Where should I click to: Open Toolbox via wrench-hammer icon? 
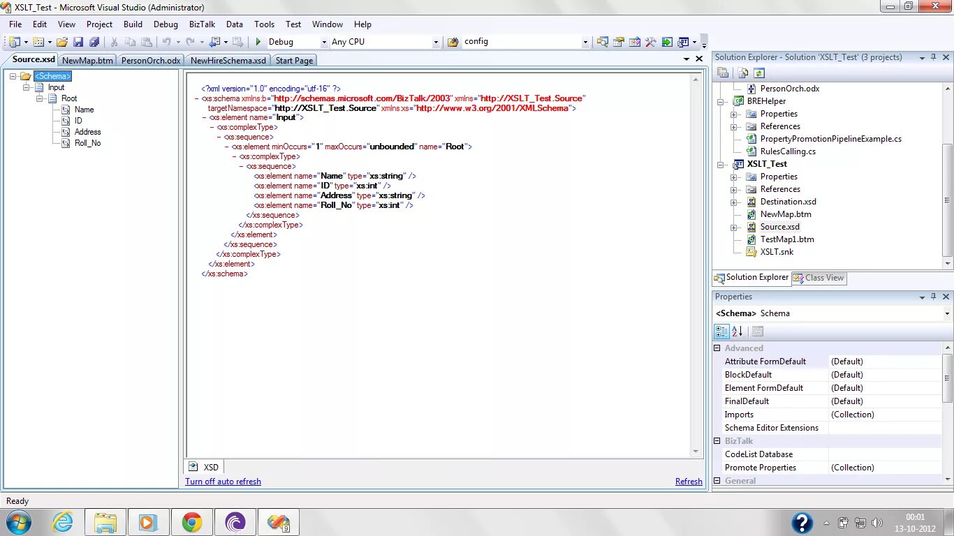[x=650, y=42]
